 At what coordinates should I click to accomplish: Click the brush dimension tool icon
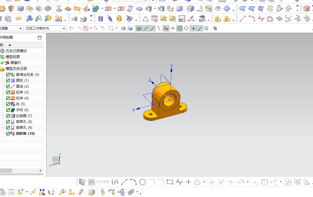click(191, 19)
